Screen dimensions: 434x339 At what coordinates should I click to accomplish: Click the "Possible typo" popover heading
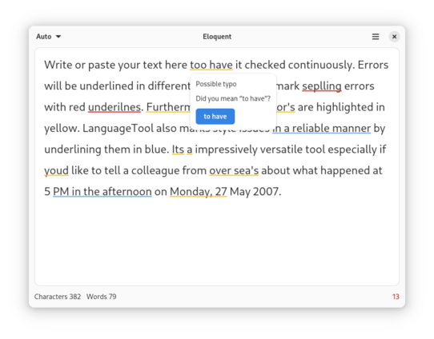tap(216, 84)
